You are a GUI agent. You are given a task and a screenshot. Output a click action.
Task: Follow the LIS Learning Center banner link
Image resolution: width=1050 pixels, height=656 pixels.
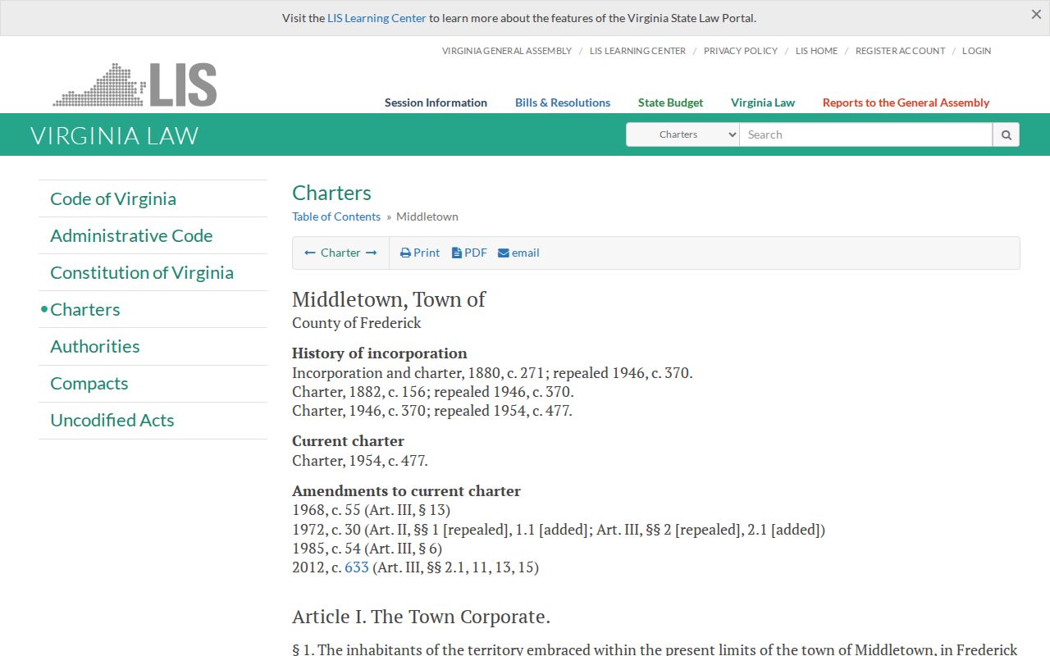point(377,18)
